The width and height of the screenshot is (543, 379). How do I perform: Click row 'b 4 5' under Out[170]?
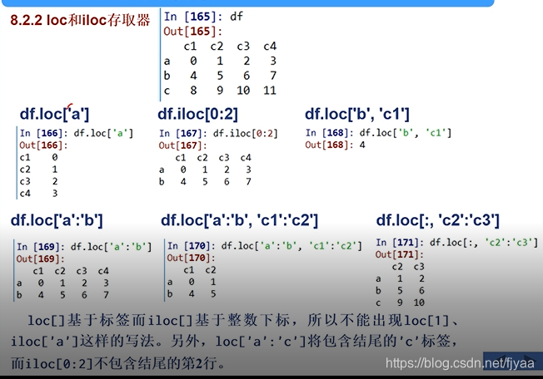(192, 293)
